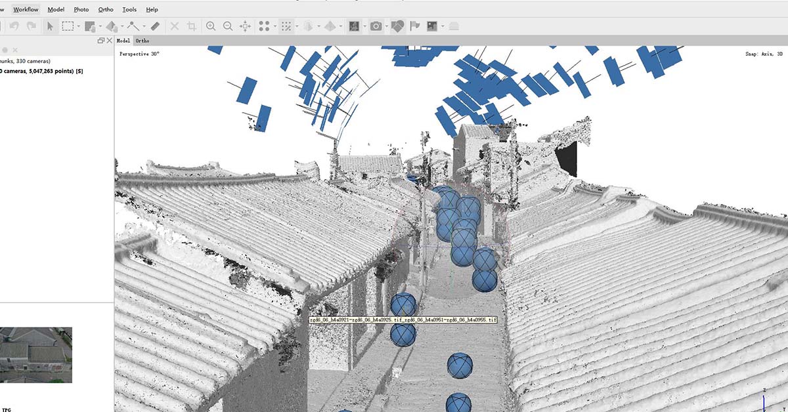The image size is (788, 412).
Task: Open the Workflow menu
Action: 25,9
